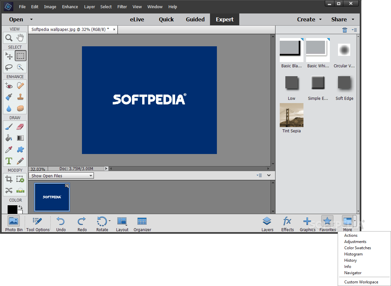Toggle the Tool Options panel
Image resolution: width=391 pixels, height=286 pixels.
tap(38, 224)
